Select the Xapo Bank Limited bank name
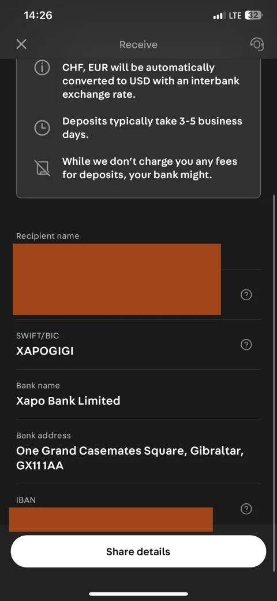This screenshot has height=601, width=277. (68, 401)
